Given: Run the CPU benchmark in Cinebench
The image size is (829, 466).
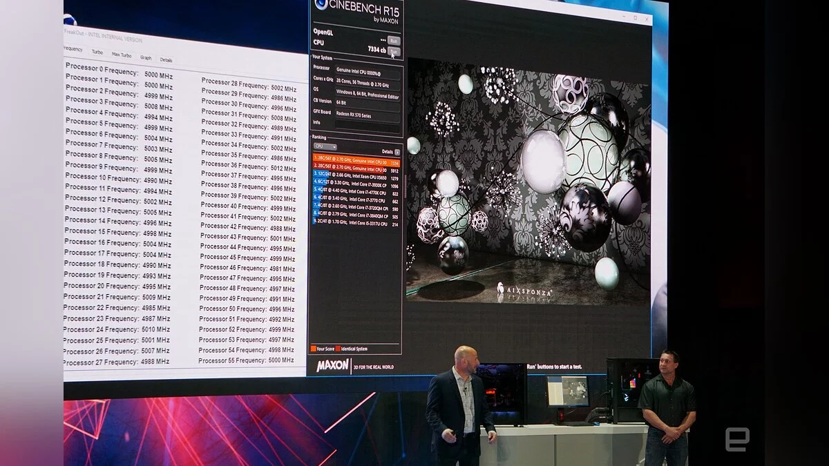Looking at the screenshot, I should point(394,51).
